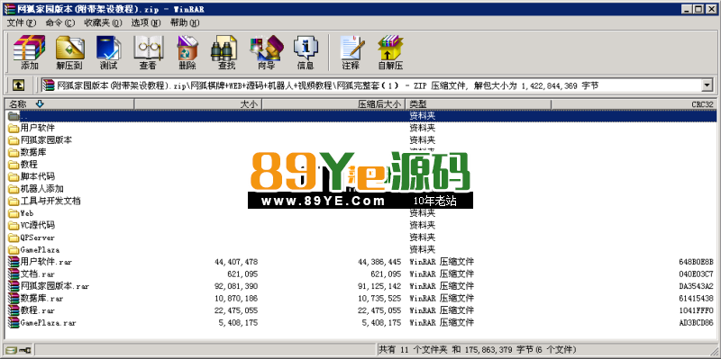Show archive Info (信息) icon

[x=306, y=52]
